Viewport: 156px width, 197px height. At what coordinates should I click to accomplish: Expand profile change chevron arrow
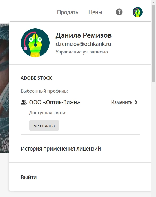(x=136, y=102)
